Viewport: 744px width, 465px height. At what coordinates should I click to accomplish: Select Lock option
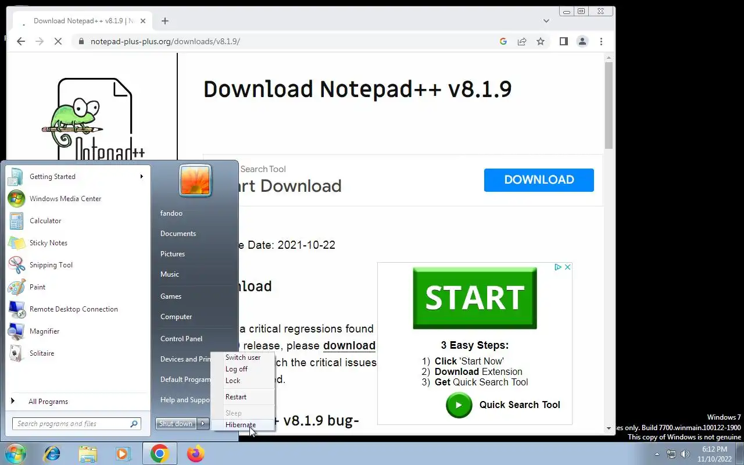tap(243, 381)
